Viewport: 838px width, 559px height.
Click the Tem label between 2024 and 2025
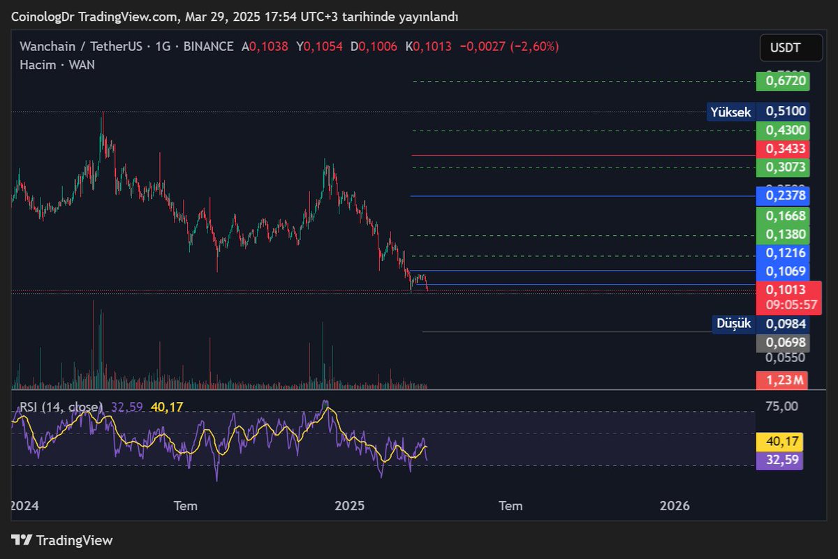click(186, 506)
